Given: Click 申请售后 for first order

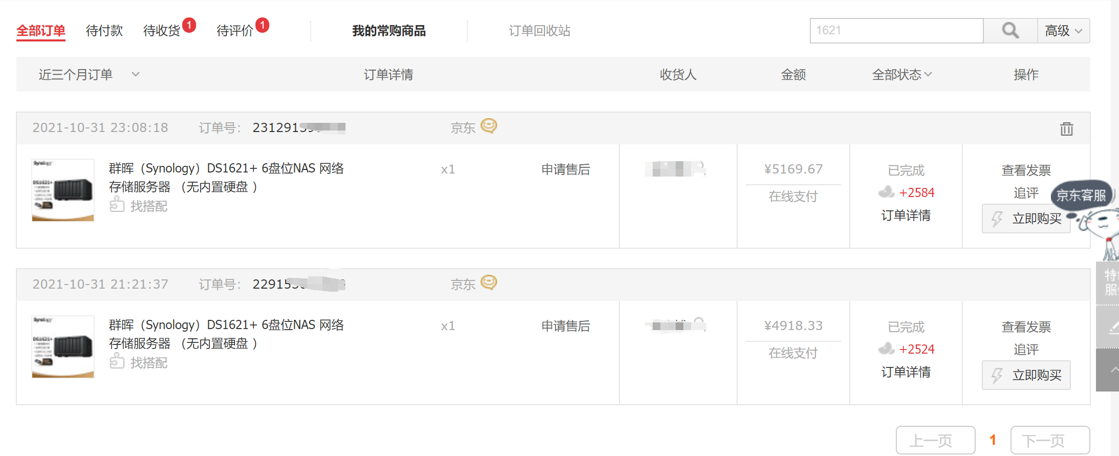Looking at the screenshot, I should [x=566, y=169].
